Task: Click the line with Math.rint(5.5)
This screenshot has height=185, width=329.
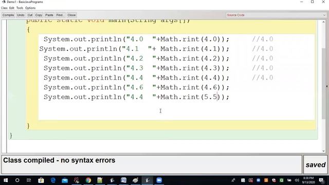Action: tap(136, 97)
